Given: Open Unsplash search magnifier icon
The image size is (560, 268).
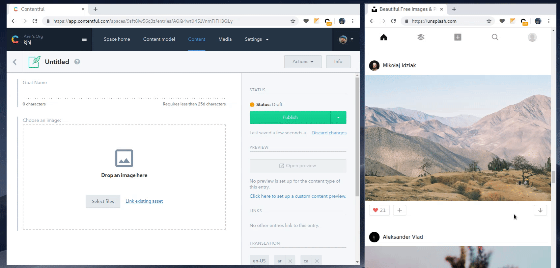Looking at the screenshot, I should click(495, 37).
